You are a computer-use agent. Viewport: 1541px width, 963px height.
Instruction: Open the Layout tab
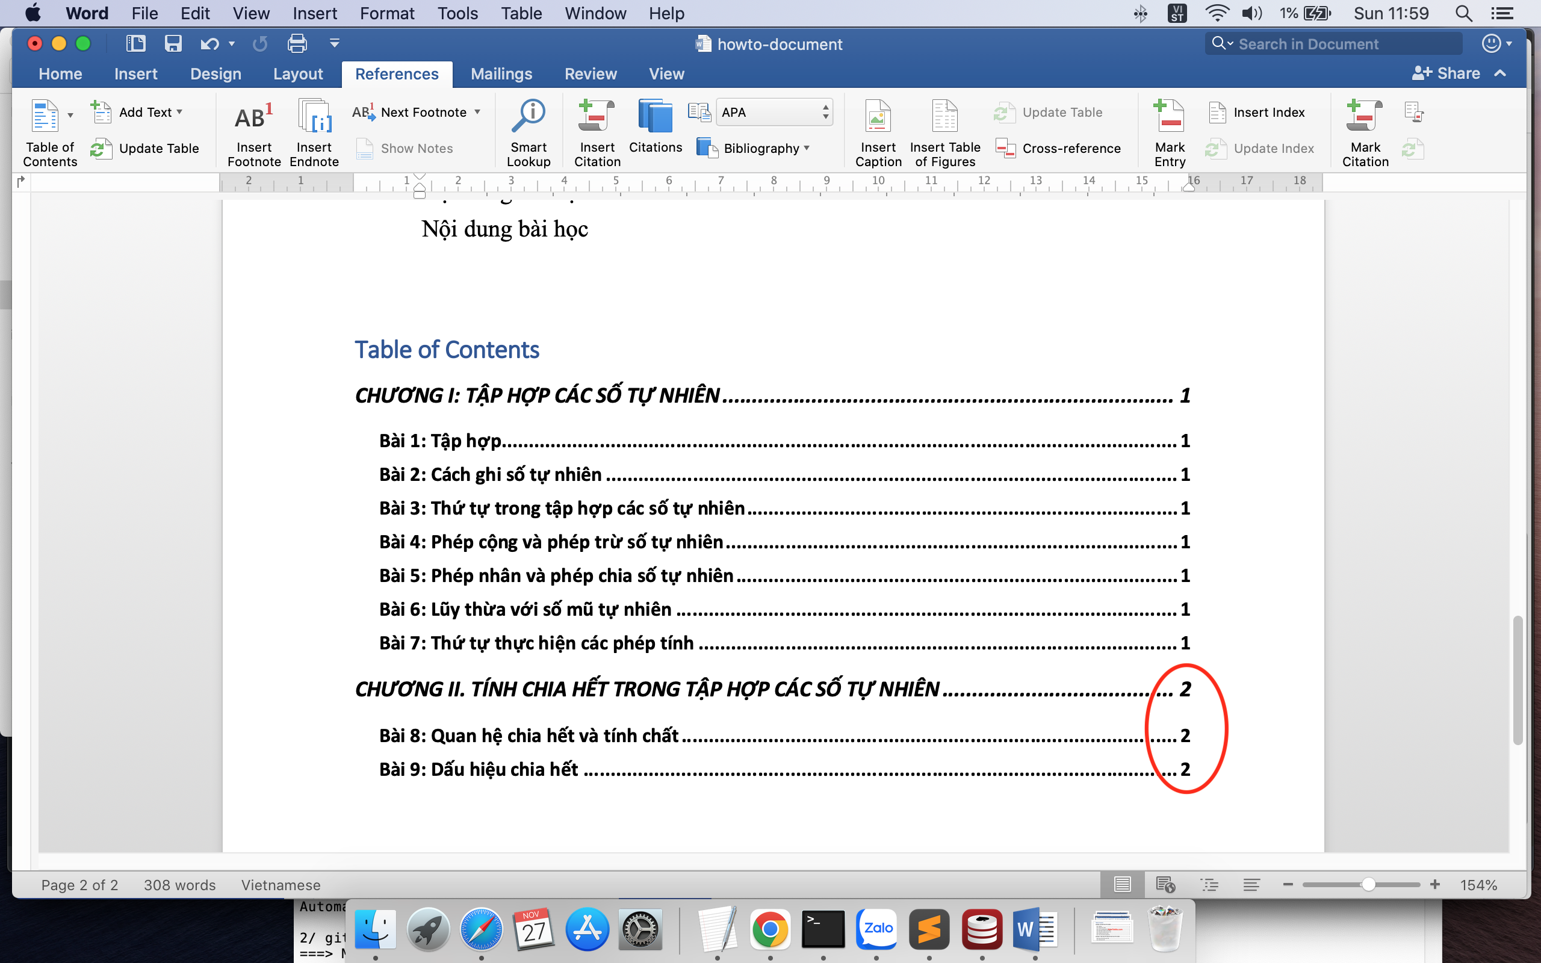pos(297,74)
